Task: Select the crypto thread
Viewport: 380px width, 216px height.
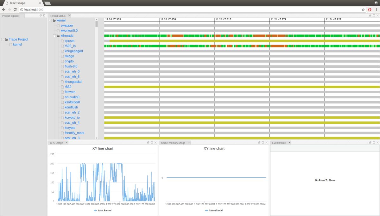Action: tap(69, 61)
